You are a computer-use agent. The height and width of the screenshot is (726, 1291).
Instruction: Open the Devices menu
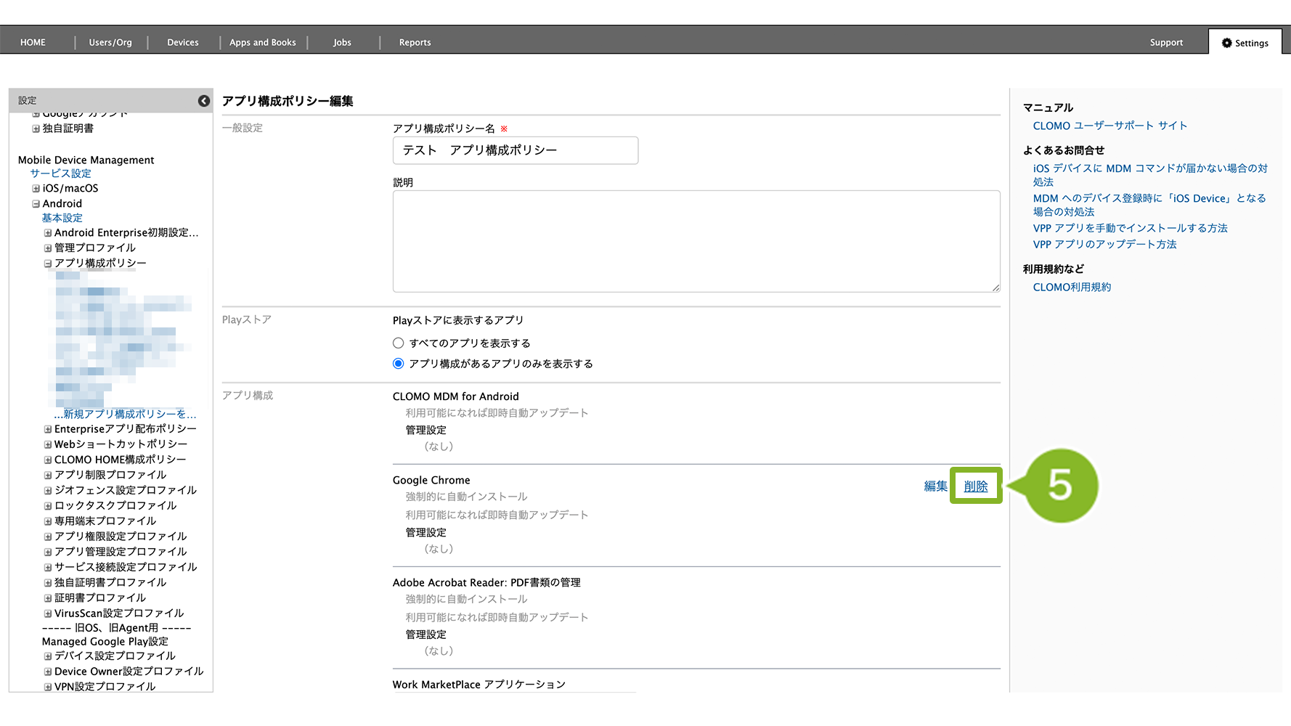(x=182, y=43)
